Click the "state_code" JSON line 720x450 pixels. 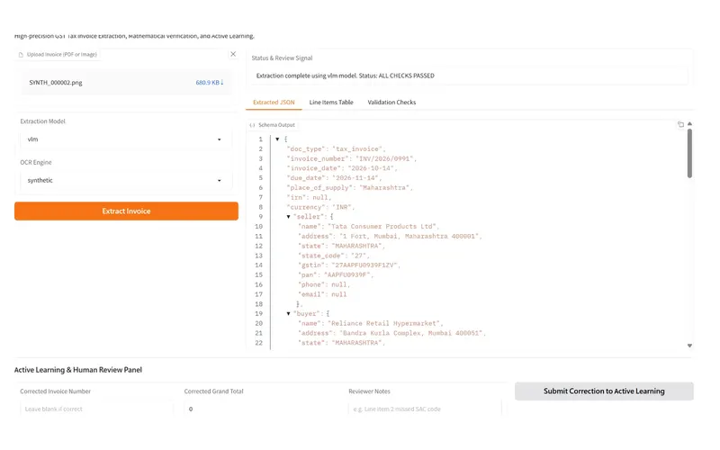pos(334,256)
